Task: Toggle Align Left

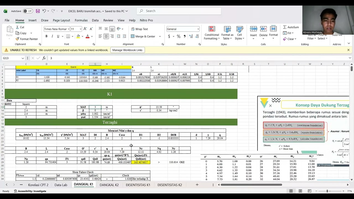Action: click(x=100, y=36)
